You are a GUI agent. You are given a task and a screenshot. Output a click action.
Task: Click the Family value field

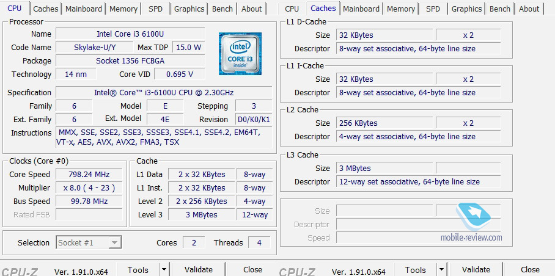pyautogui.click(x=74, y=106)
